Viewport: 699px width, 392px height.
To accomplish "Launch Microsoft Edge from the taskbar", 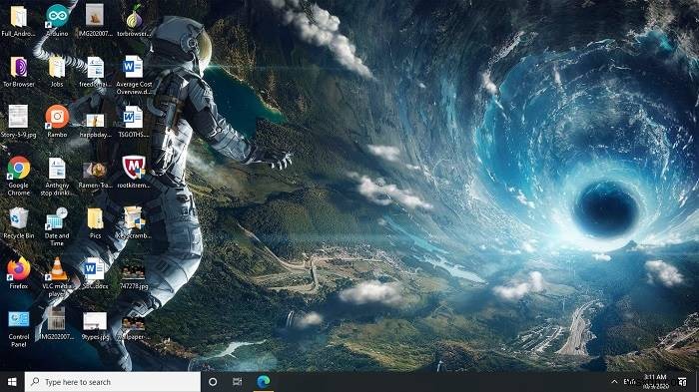I will 263,382.
